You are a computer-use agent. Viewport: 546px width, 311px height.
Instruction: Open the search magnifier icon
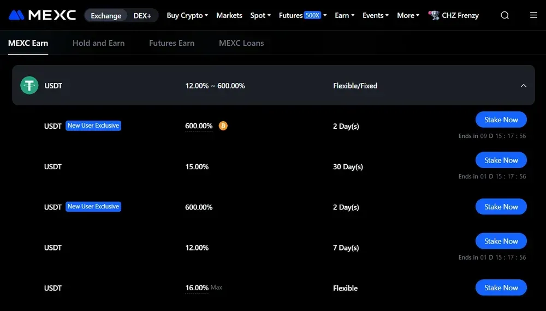[x=505, y=15]
